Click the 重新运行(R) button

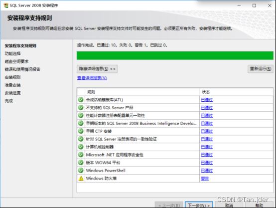261,69
